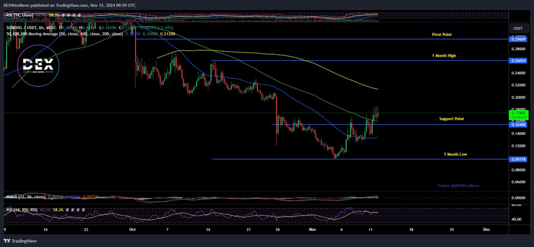Click the green current price marker 0.17405
The width and height of the screenshot is (534, 247).
(519, 113)
